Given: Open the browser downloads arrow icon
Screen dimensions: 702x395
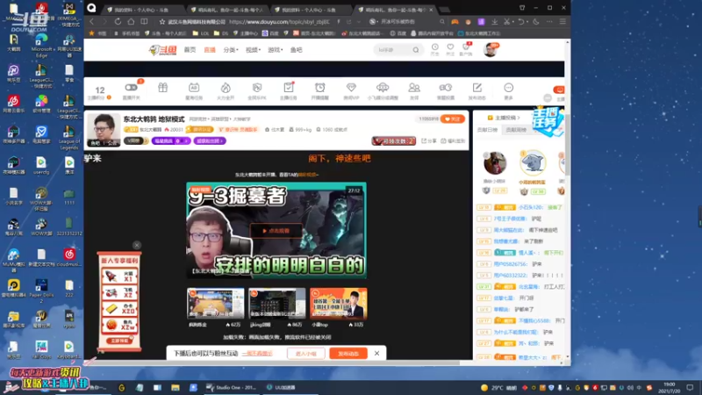Looking at the screenshot, I should [495, 21].
